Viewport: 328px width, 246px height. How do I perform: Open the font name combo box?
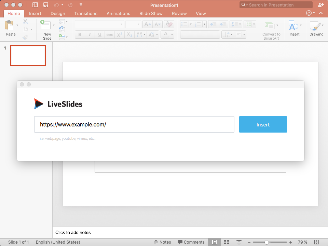tap(99, 25)
